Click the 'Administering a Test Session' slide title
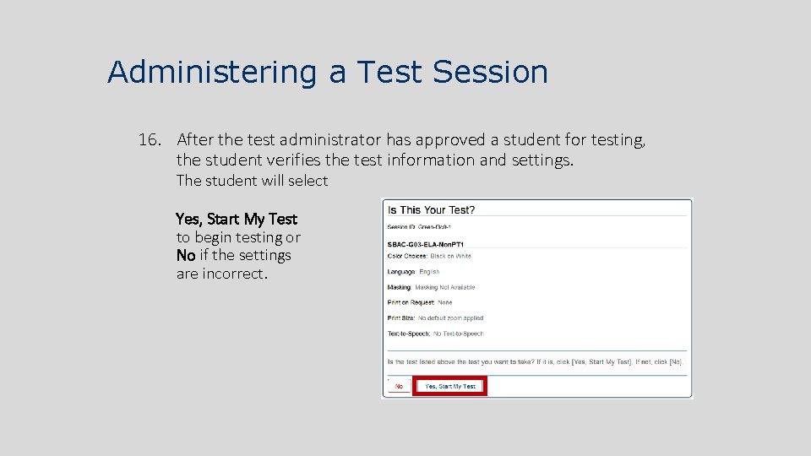Screen dimensions: 811x456 click(328, 72)
